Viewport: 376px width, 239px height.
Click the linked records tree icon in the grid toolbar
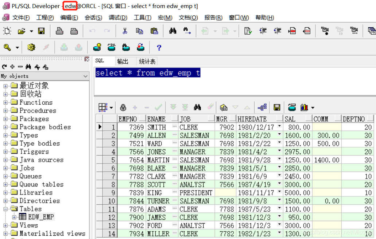pyautogui.click(x=262, y=107)
